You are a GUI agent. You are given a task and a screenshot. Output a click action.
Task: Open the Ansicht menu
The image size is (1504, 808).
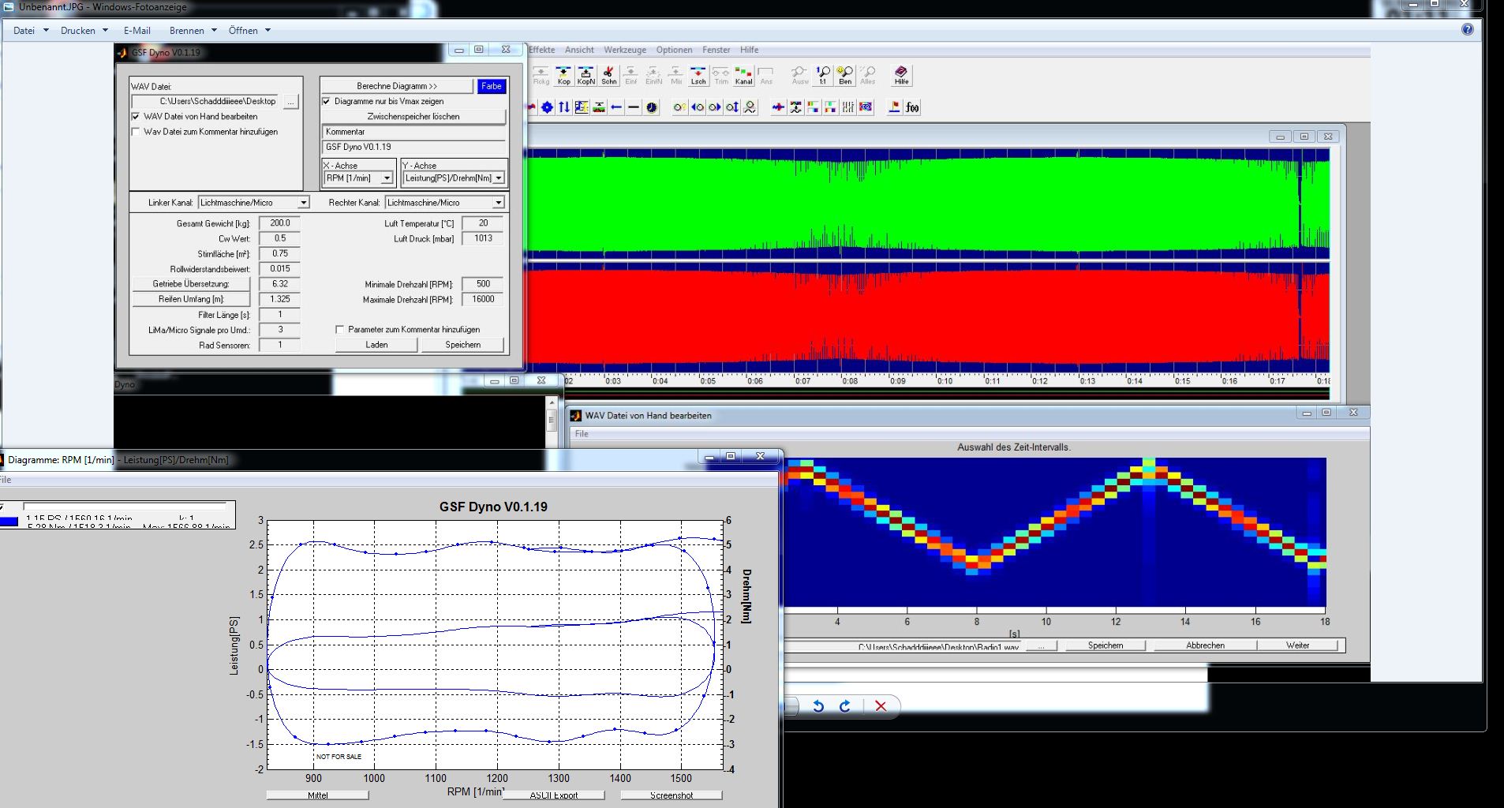(579, 50)
